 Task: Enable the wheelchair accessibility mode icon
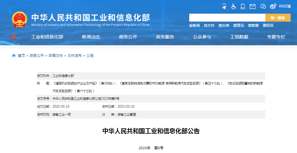coord(234,6)
